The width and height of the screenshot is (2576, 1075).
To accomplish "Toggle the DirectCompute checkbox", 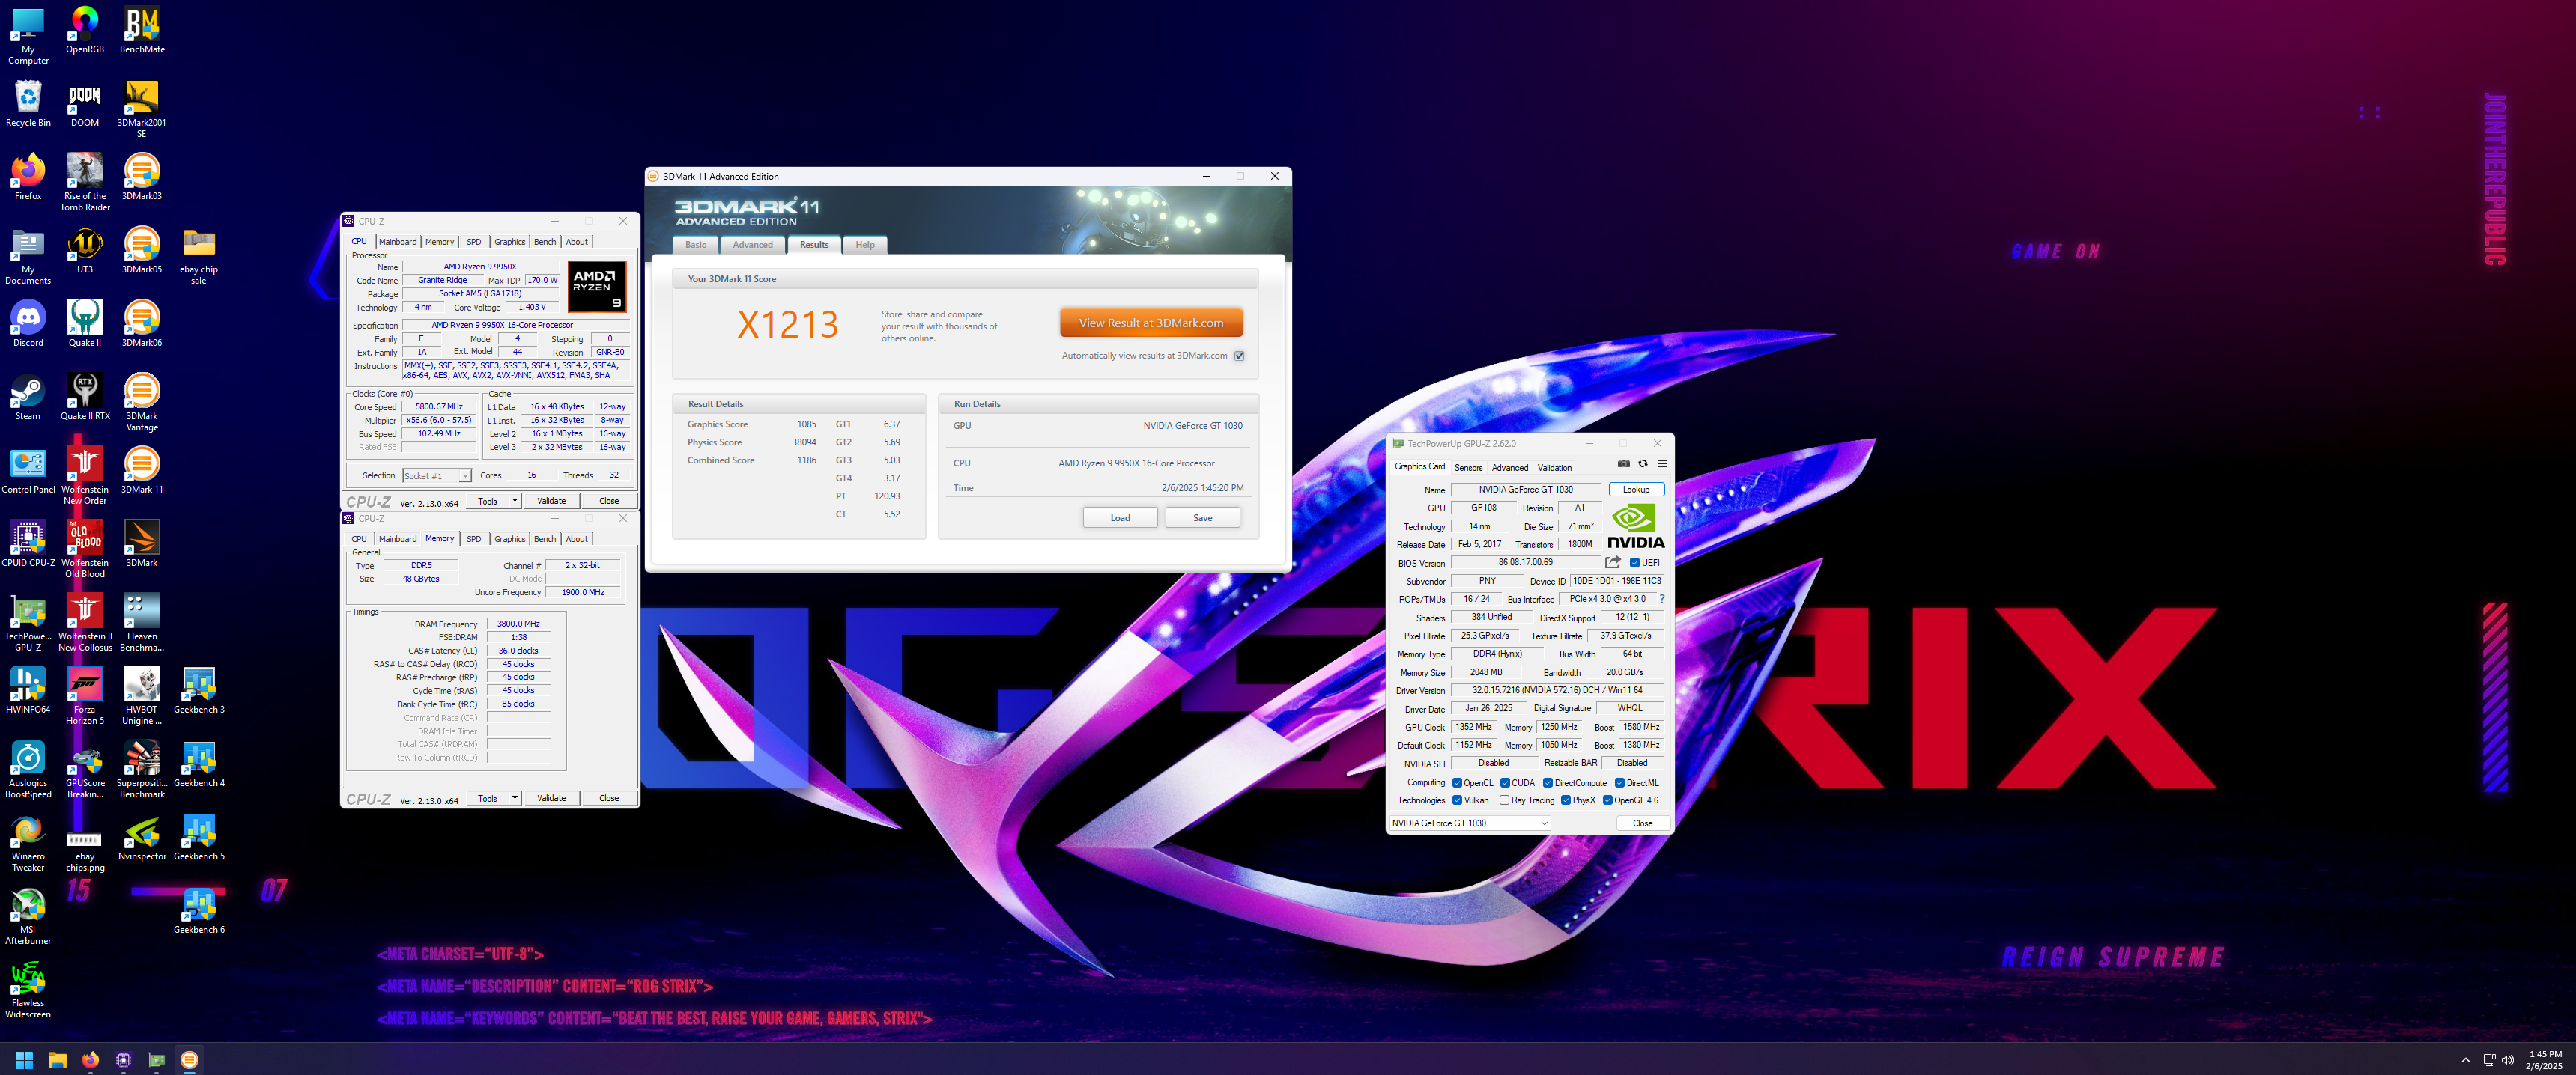I will click(1548, 782).
